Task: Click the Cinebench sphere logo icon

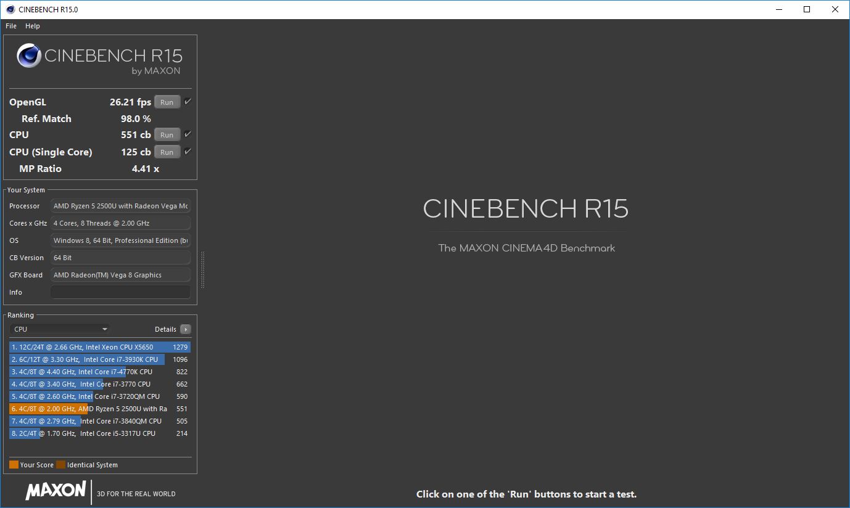Action: point(29,55)
